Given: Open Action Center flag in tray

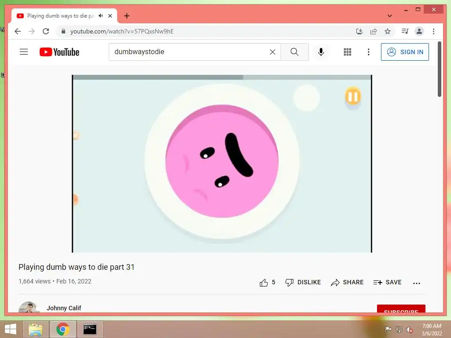Looking at the screenshot, I should point(388,330).
